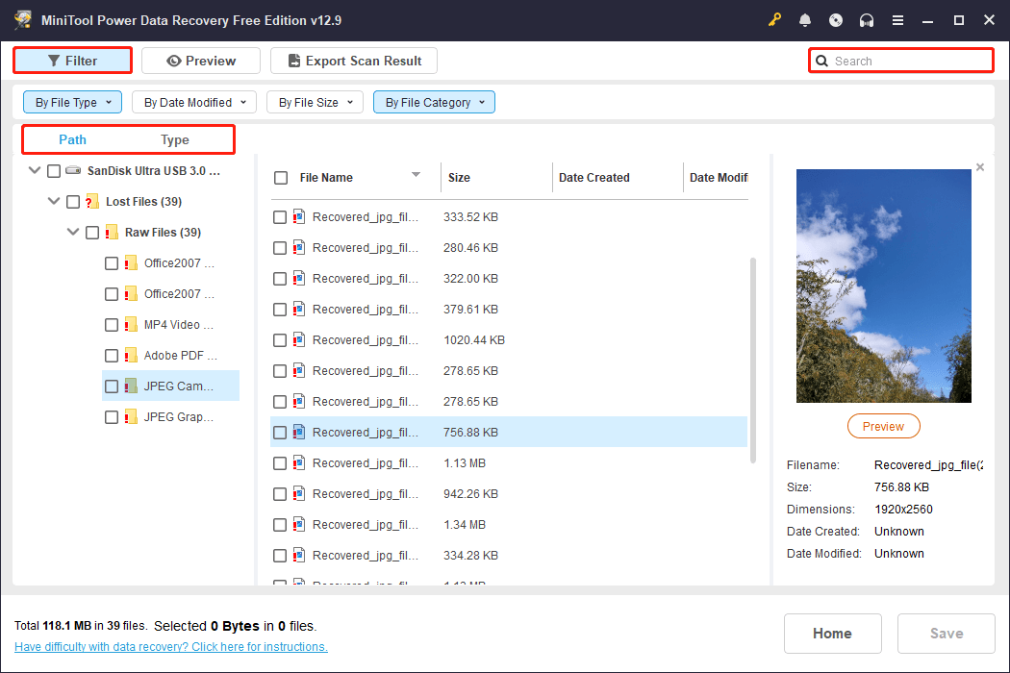
Task: Click file icon of 1020.44 KB jpg
Action: coord(299,339)
